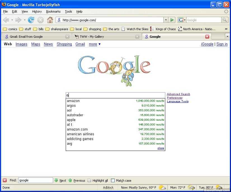Expand the Google 'more' services dropdown
This screenshot has height=192, width=231.
pyautogui.click(x=95, y=44)
